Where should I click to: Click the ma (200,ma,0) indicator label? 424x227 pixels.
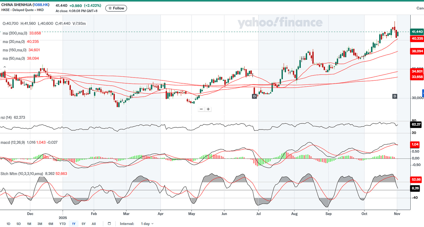pos(15,33)
